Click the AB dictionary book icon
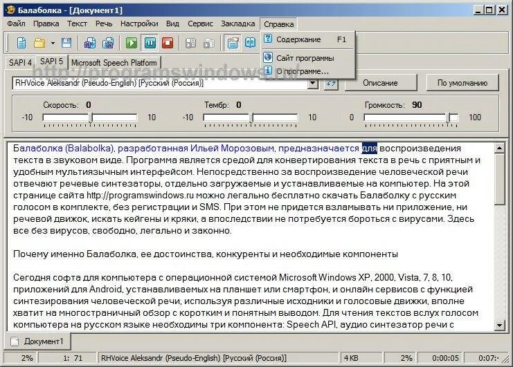The width and height of the screenshot is (513, 367). coord(251,43)
